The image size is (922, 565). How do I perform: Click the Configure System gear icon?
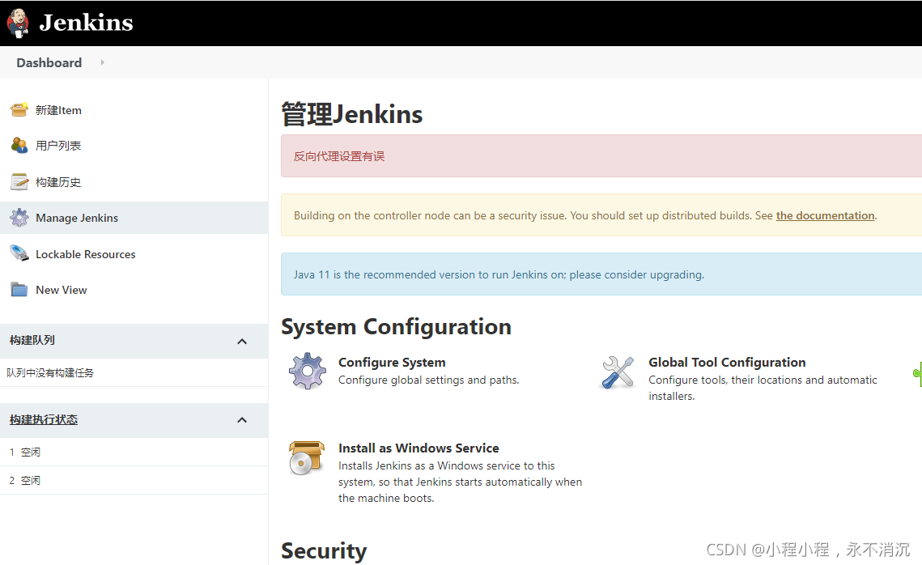tap(307, 371)
